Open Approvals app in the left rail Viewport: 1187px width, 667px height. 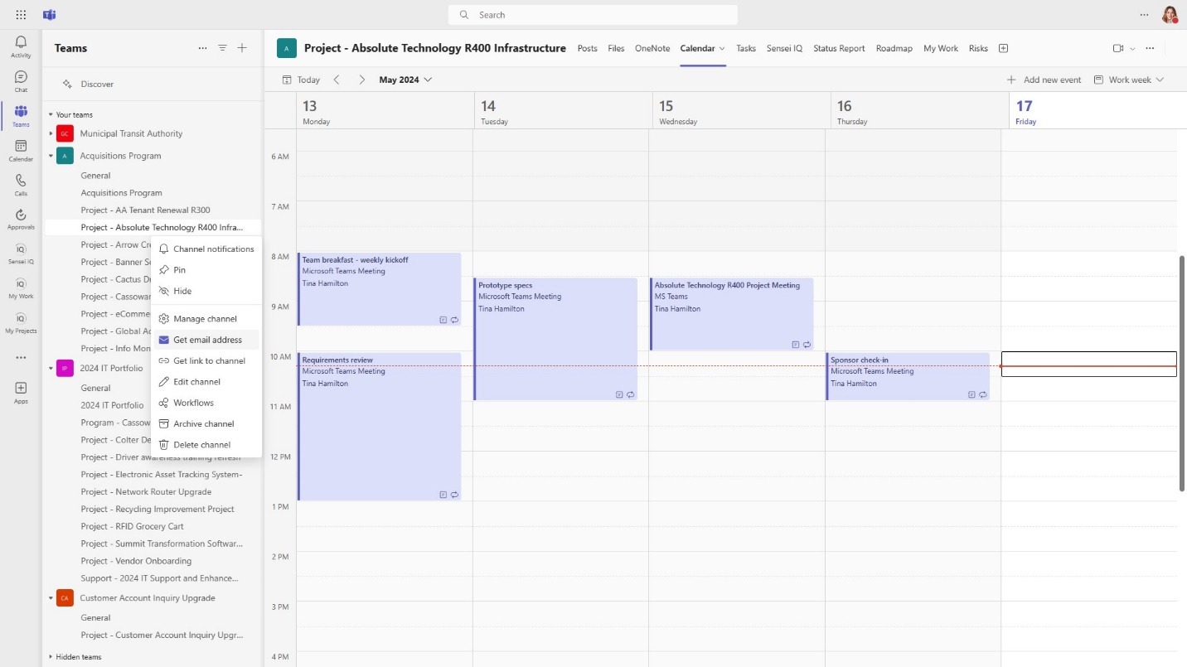pos(21,219)
